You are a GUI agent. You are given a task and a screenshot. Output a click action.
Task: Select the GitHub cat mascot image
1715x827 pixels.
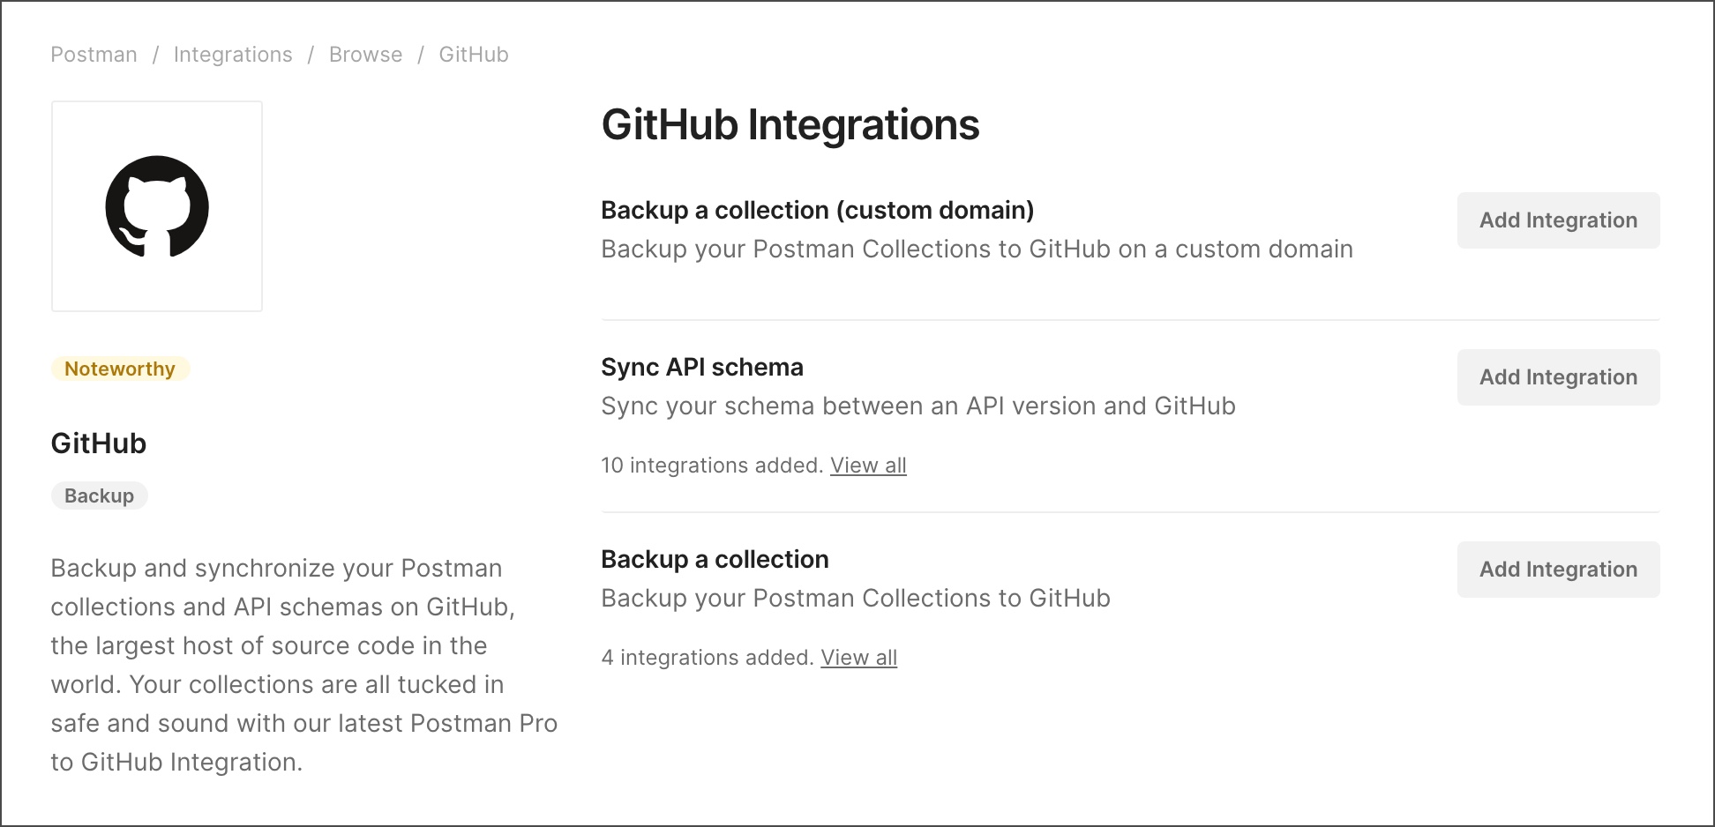tap(156, 205)
